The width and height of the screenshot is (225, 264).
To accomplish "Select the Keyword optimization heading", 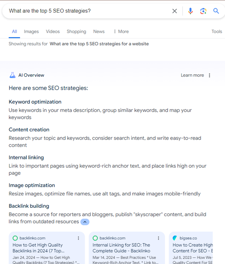I will [x=35, y=102].
